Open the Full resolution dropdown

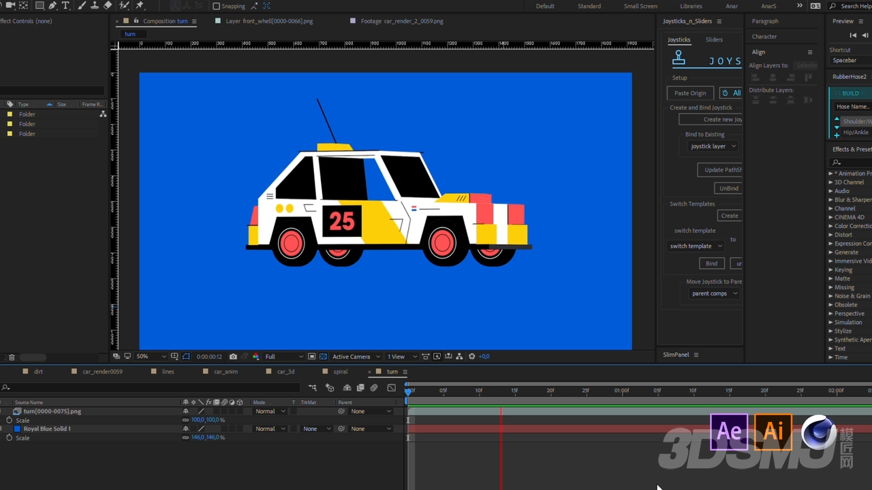[x=283, y=357]
